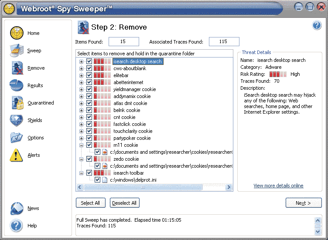The image size is (328, 240).
Task: Maximize the Spy Sweeper window
Action: (310, 7)
